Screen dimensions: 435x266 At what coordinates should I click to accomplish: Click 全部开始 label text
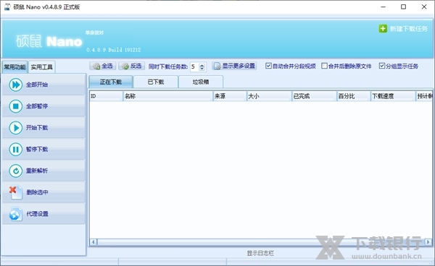pos(37,85)
